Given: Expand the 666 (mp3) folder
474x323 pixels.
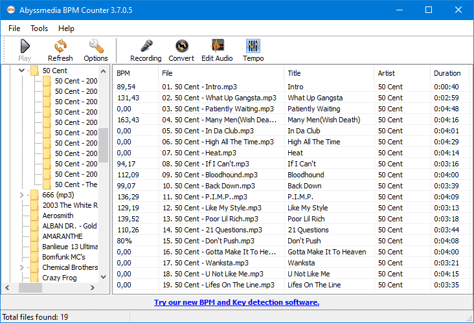Looking at the screenshot, I should tap(22, 195).
